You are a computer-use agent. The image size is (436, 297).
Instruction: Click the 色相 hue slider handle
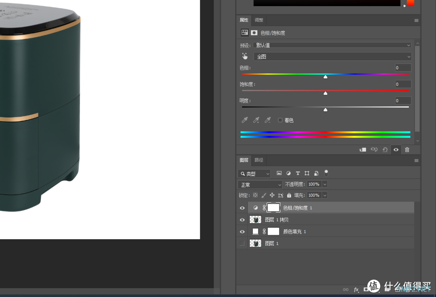[x=325, y=76]
